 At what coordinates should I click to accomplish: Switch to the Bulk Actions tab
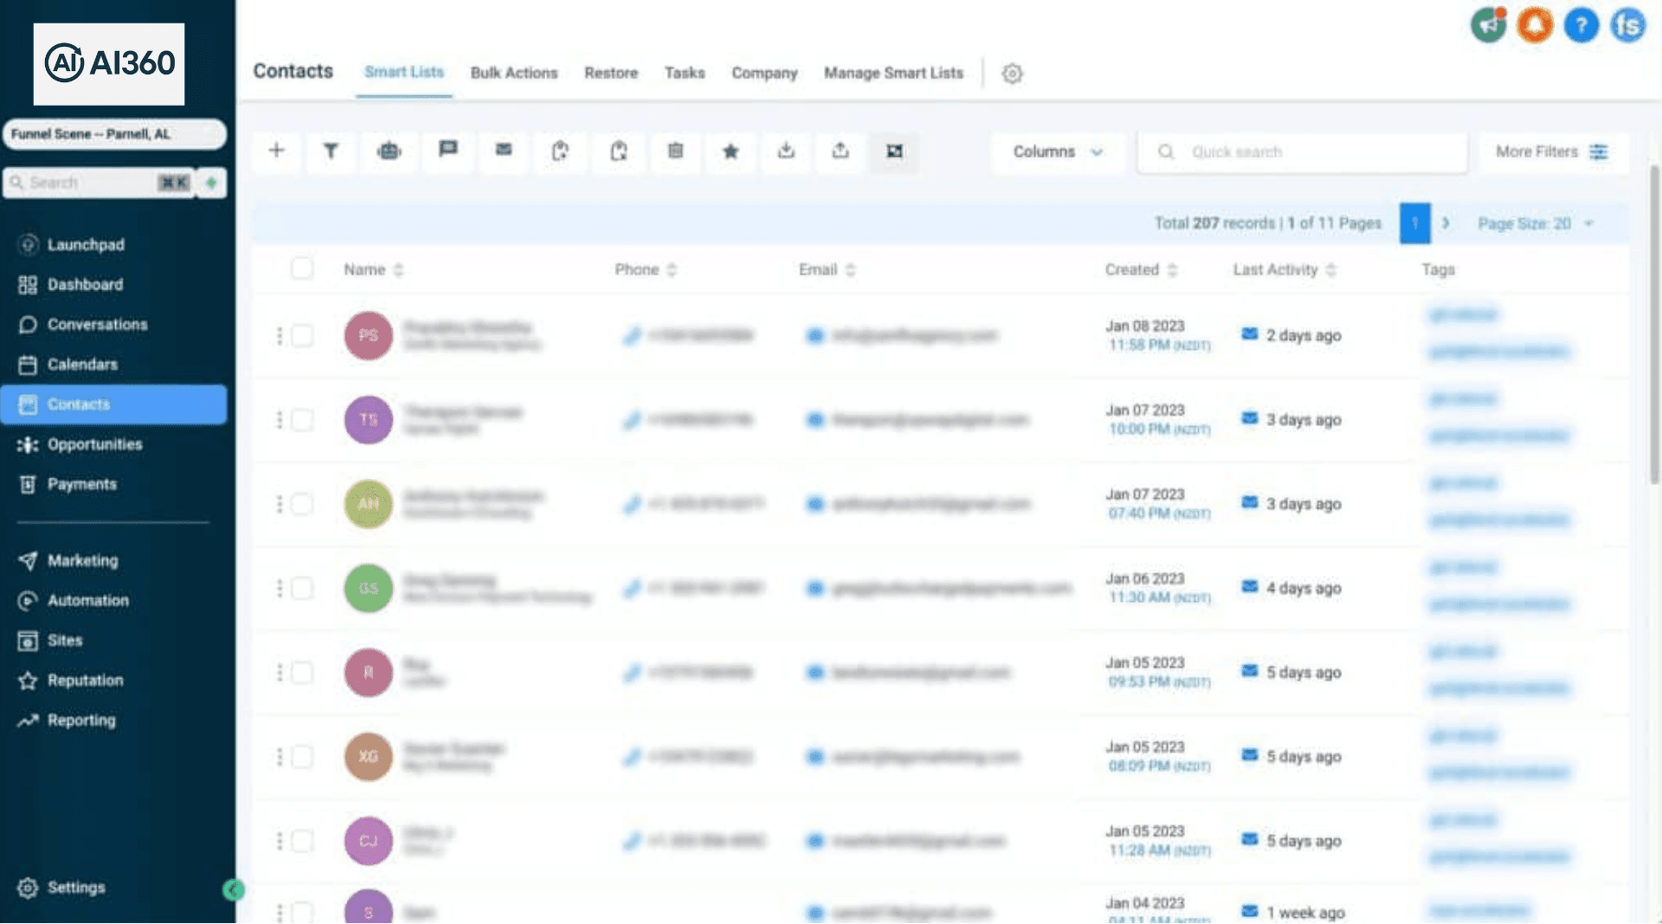(513, 74)
